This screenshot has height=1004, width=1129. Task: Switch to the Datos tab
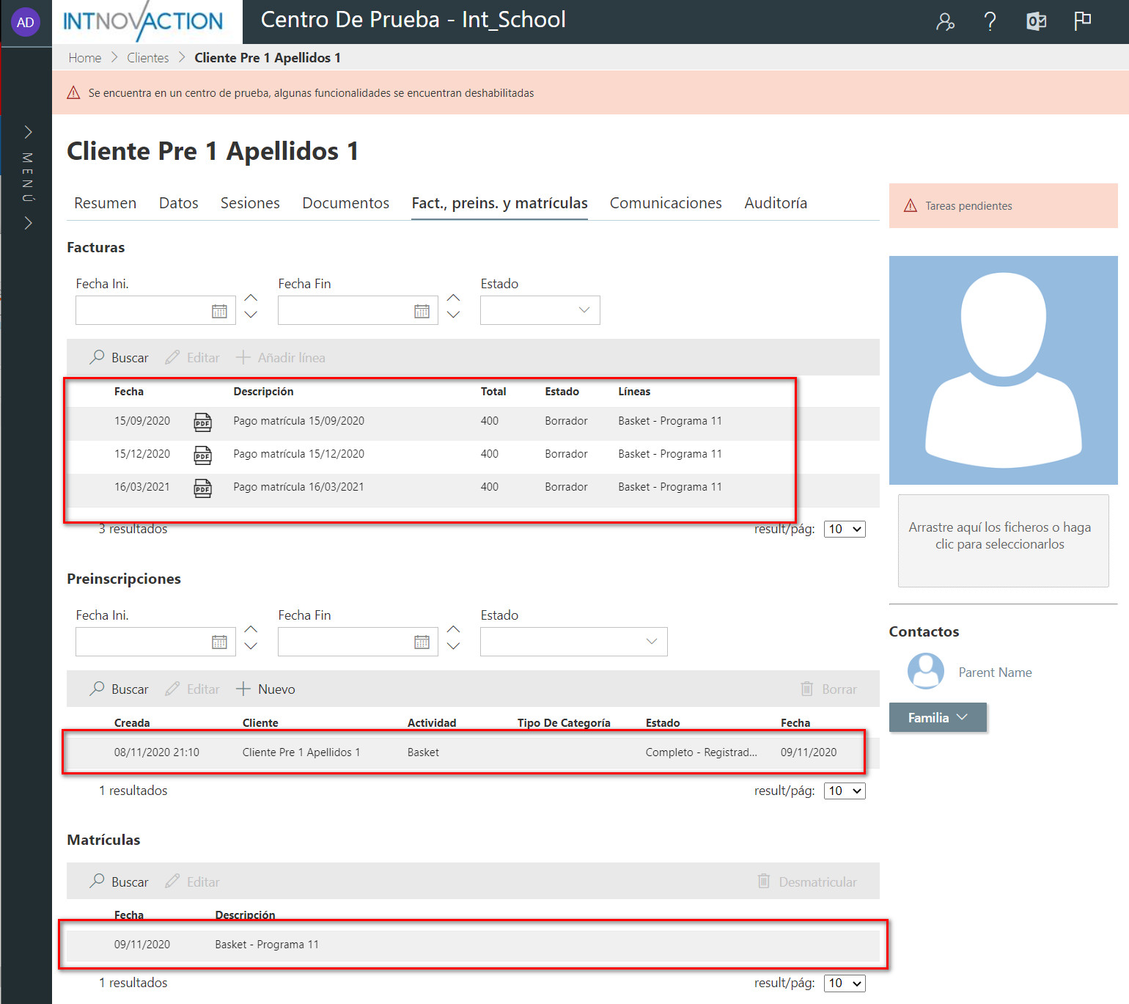(179, 203)
